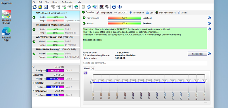Screen dimensions: 228x108
Task: Switch to the Information tab
Action: pyautogui.click(x=137, y=13)
